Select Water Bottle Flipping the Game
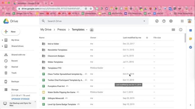 click(106, 92)
